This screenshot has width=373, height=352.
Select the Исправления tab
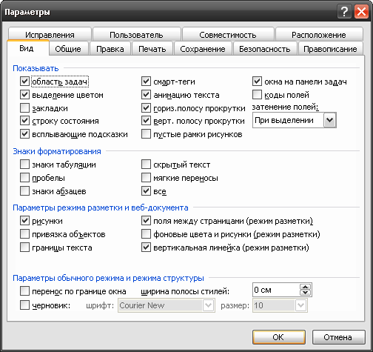[50, 35]
